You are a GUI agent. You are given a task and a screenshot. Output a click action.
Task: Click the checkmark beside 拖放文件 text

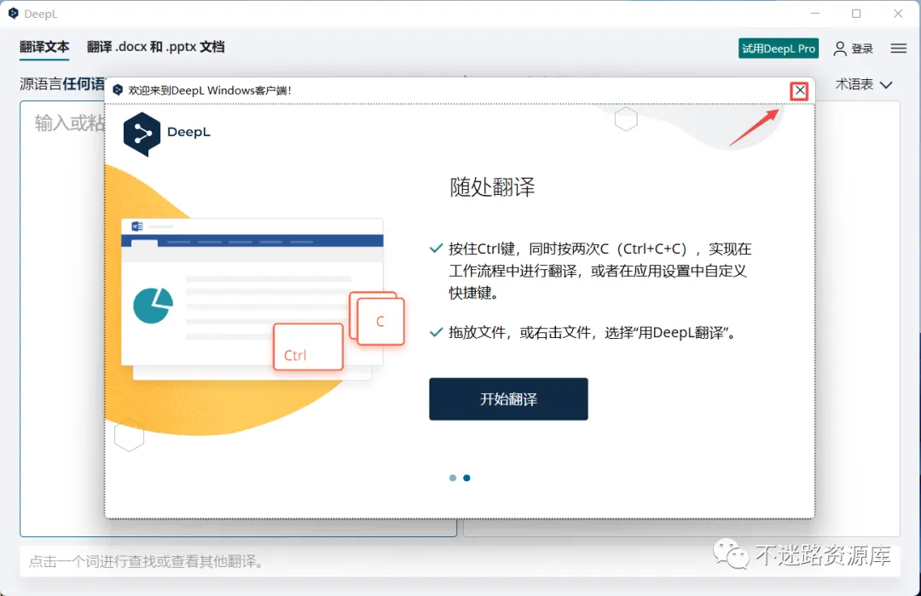pos(436,332)
